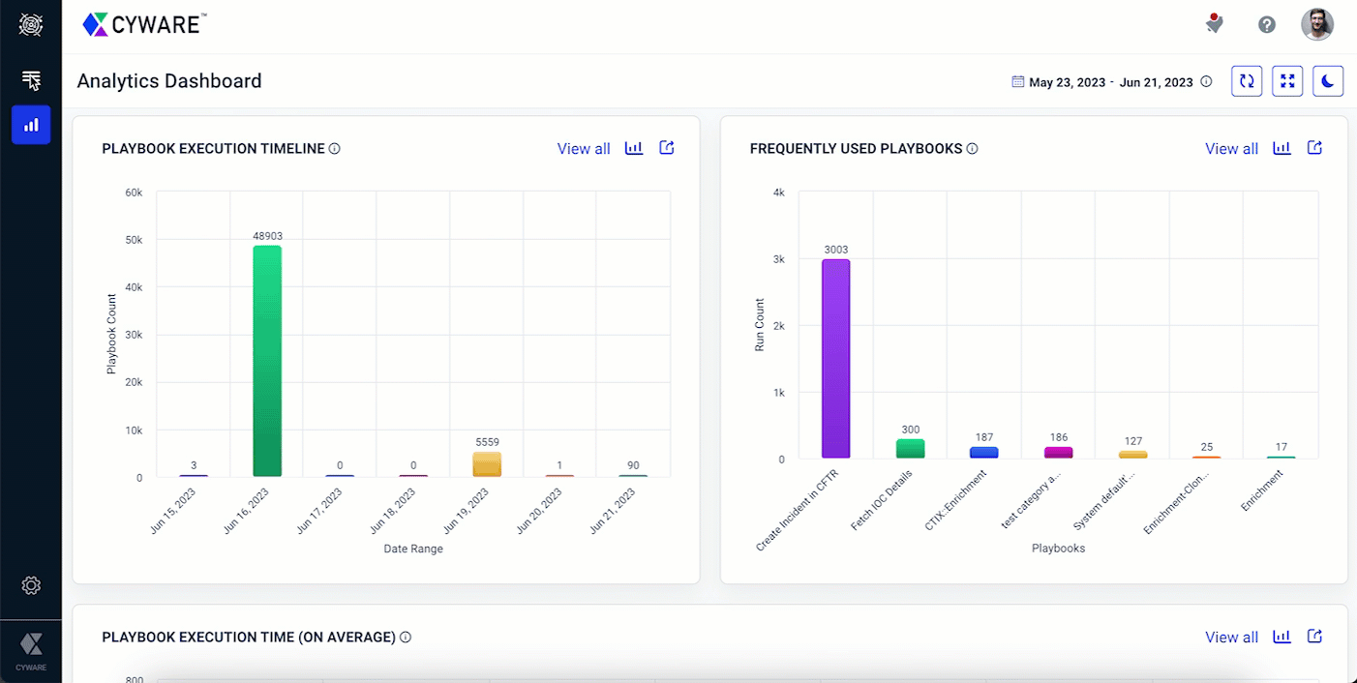Click View all for Frequently Used Playbooks
The width and height of the screenshot is (1357, 683).
(x=1231, y=149)
